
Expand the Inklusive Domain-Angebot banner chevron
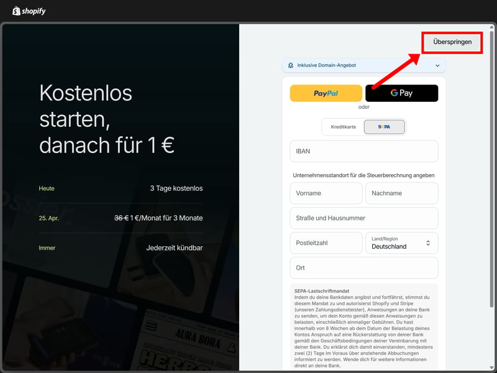tap(437, 65)
